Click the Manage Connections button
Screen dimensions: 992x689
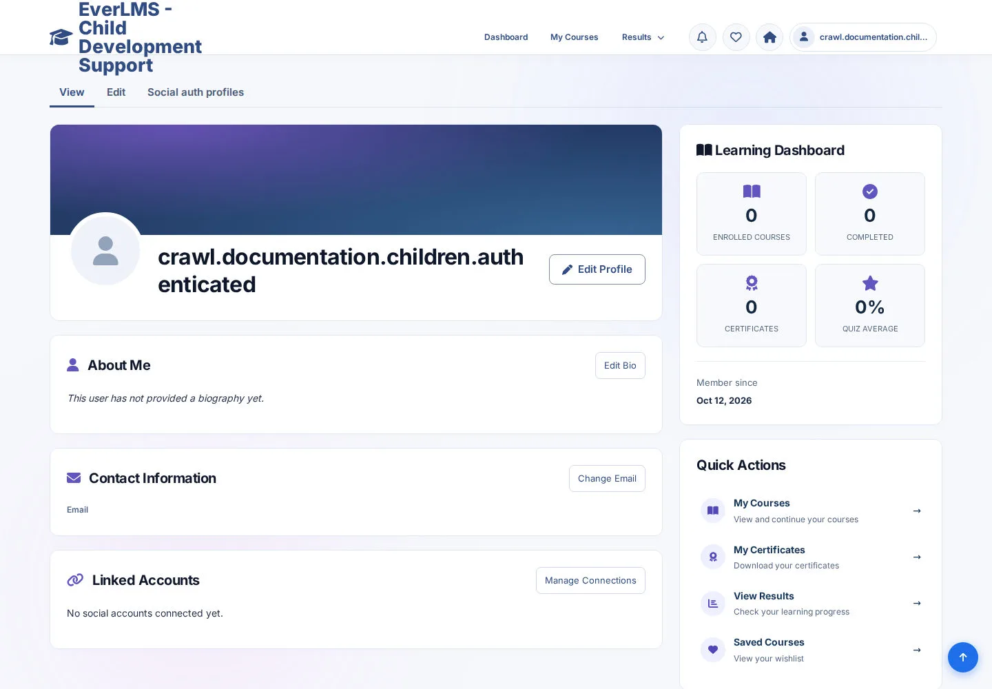click(x=590, y=581)
